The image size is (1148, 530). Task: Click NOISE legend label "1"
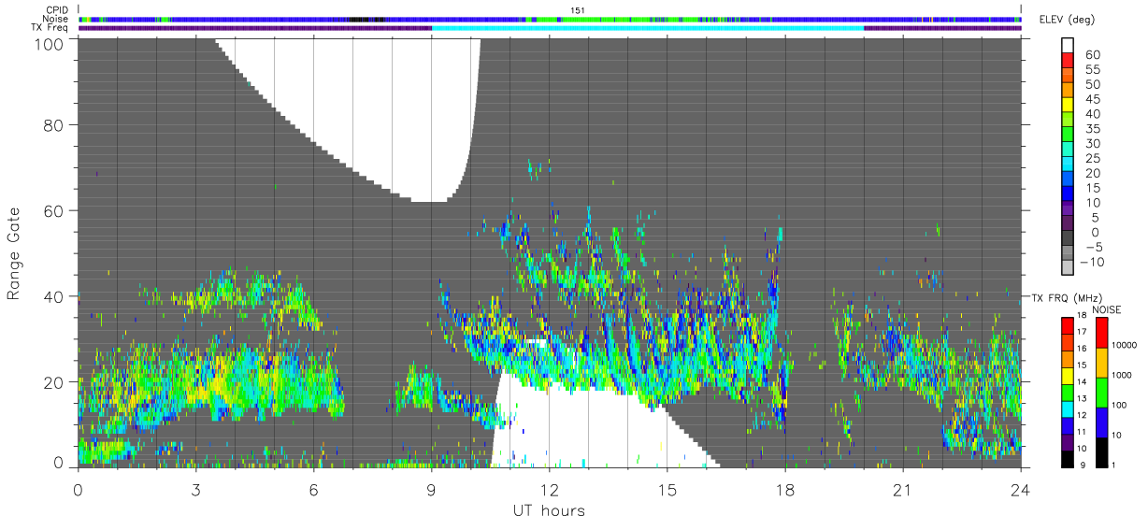pyautogui.click(x=1115, y=465)
